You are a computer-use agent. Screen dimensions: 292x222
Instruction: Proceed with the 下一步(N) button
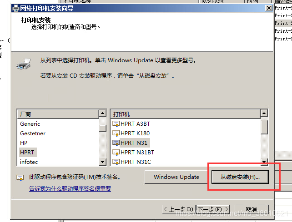click(213, 209)
